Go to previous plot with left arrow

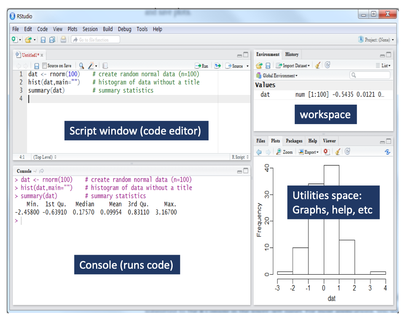coord(259,152)
